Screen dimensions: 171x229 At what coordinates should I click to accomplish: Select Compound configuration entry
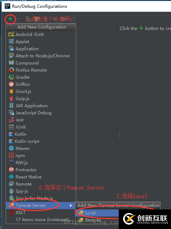pyautogui.click(x=41, y=63)
